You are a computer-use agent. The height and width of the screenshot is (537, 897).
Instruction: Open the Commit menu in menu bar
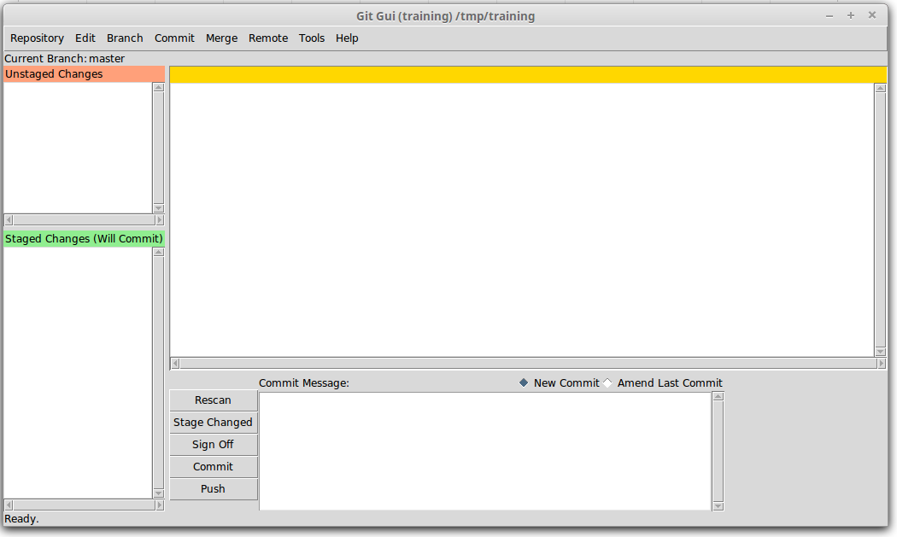174,38
